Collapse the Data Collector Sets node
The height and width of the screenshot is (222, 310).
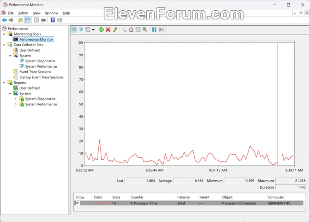(4, 45)
